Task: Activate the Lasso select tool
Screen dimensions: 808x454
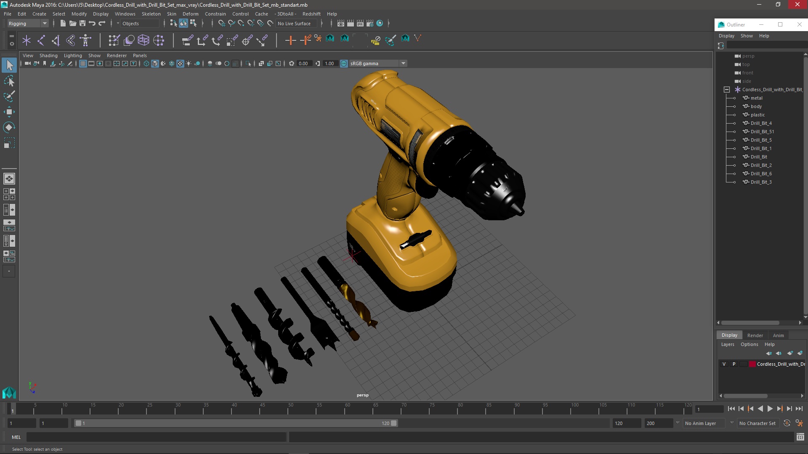Action: pos(9,81)
